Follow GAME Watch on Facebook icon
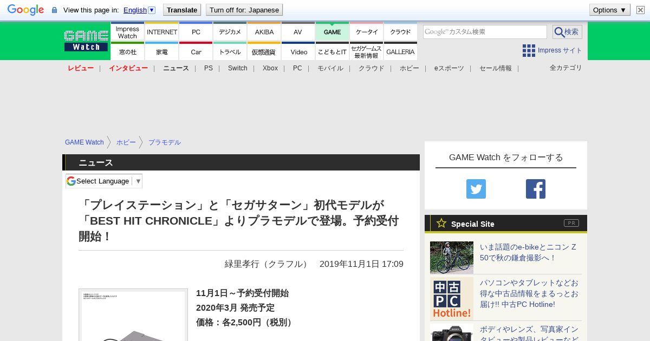The height and width of the screenshot is (341, 650). pos(536,189)
